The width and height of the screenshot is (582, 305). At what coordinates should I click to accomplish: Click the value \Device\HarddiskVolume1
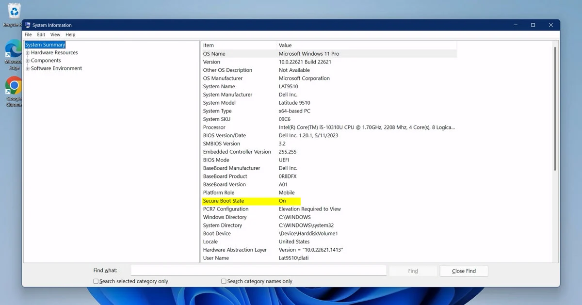[x=308, y=233]
